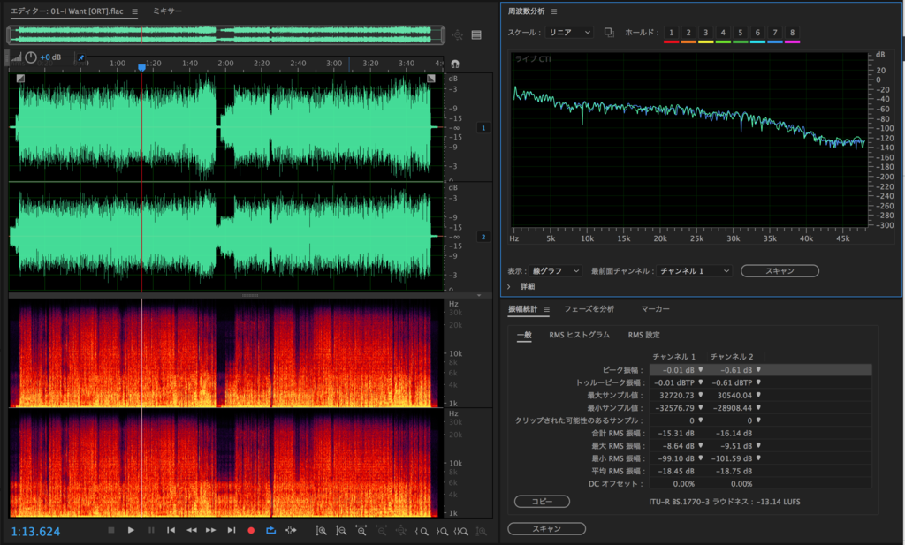This screenshot has height=545, width=905.
Task: Toggle hold button 7
Action: point(775,33)
